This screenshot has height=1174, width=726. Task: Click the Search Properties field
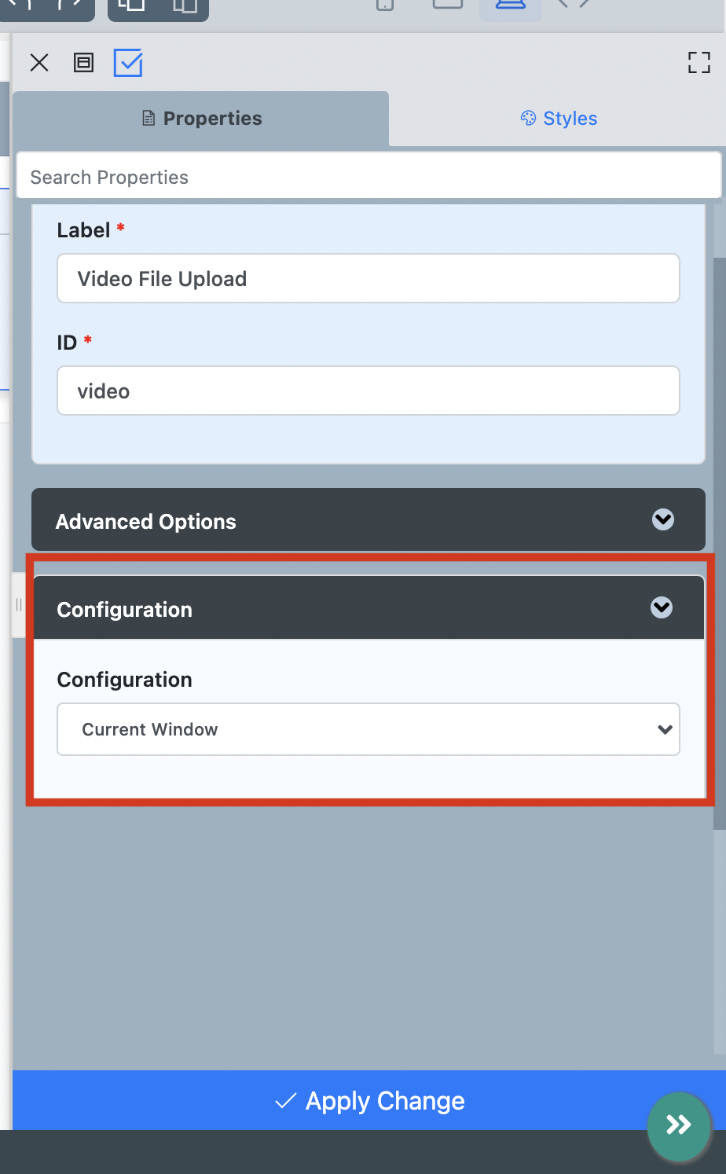tap(368, 177)
